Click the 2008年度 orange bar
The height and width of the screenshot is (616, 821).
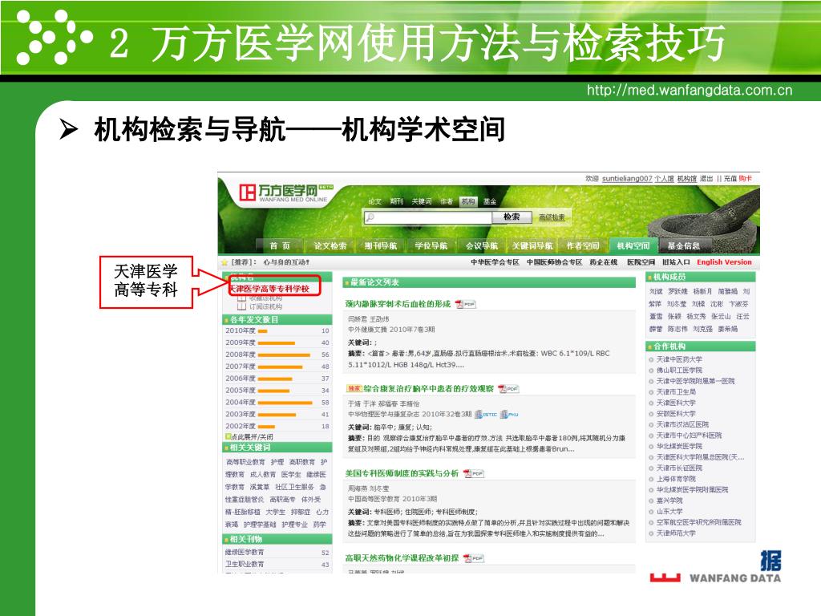(284, 355)
